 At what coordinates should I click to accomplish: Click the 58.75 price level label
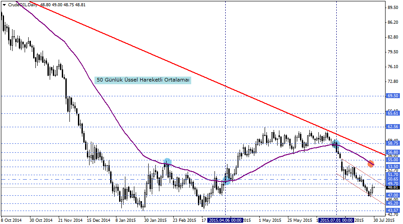(393, 143)
